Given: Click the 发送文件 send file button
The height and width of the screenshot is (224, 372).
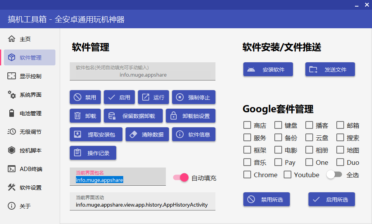Looking at the screenshot, I should pyautogui.click(x=330, y=69).
